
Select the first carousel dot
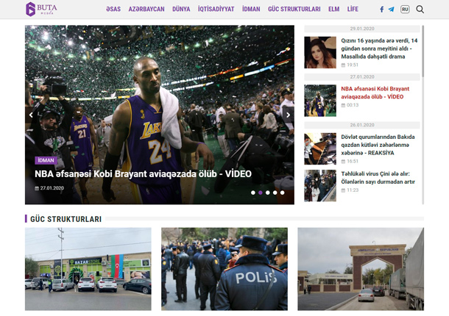coord(253,193)
